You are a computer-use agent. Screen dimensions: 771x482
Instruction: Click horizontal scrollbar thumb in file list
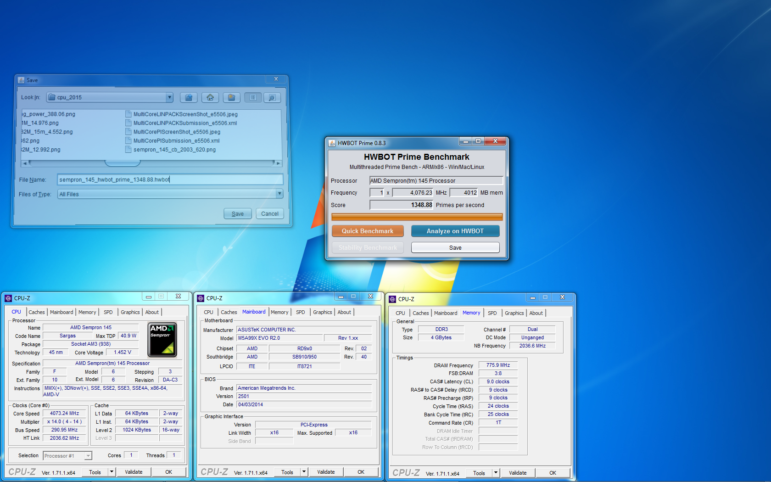[x=123, y=163]
